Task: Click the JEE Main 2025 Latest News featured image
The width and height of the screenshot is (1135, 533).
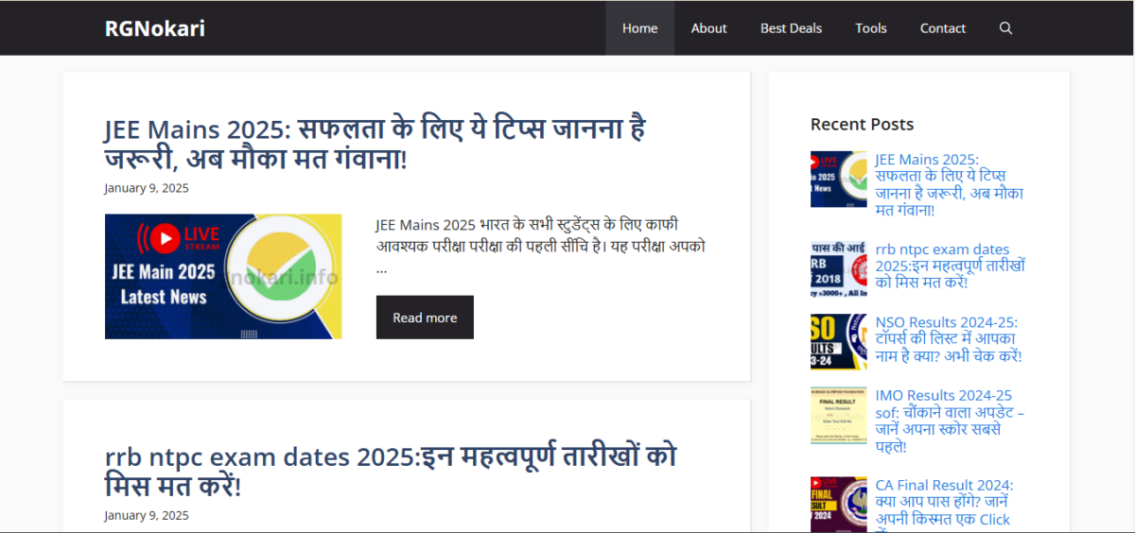Action: click(x=223, y=276)
